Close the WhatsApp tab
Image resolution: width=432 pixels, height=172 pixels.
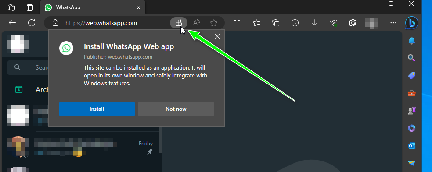pos(139,7)
